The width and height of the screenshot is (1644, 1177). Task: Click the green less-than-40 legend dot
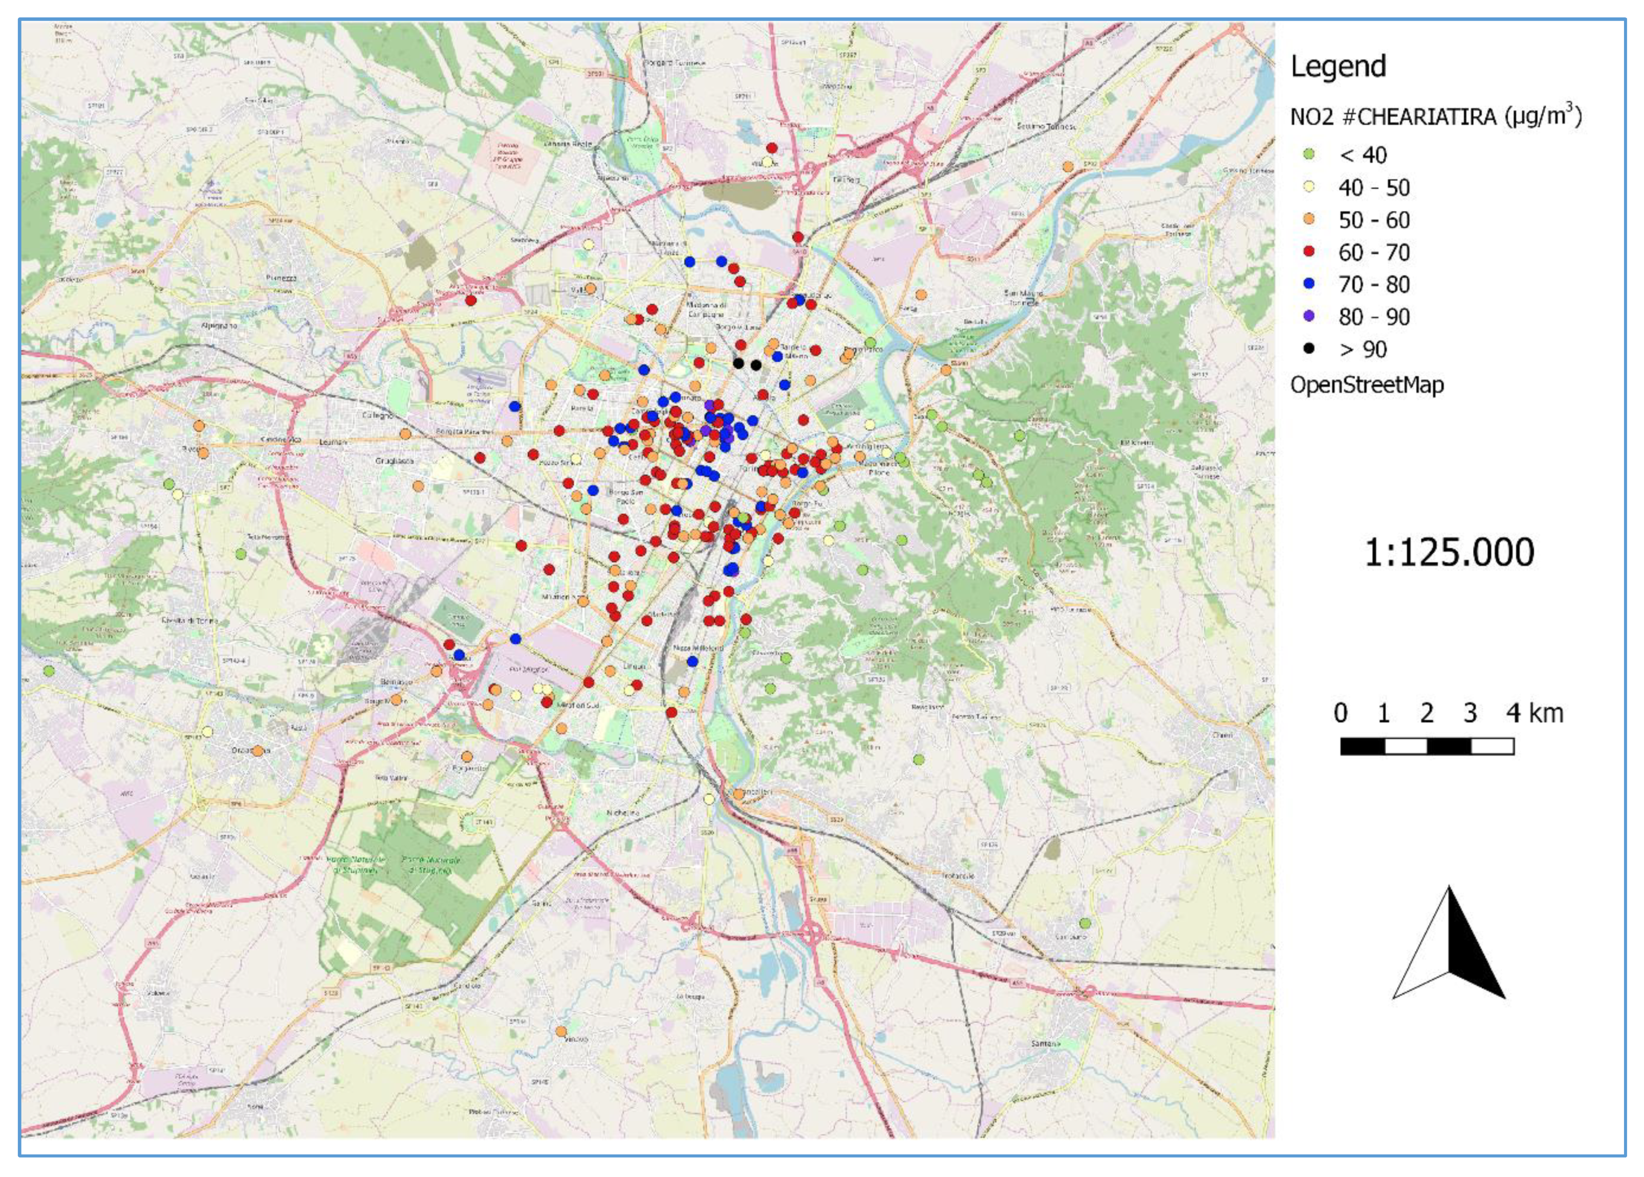pyautogui.click(x=1309, y=155)
